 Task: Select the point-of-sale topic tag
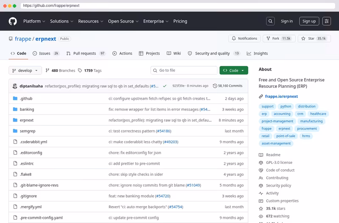tap(286, 136)
